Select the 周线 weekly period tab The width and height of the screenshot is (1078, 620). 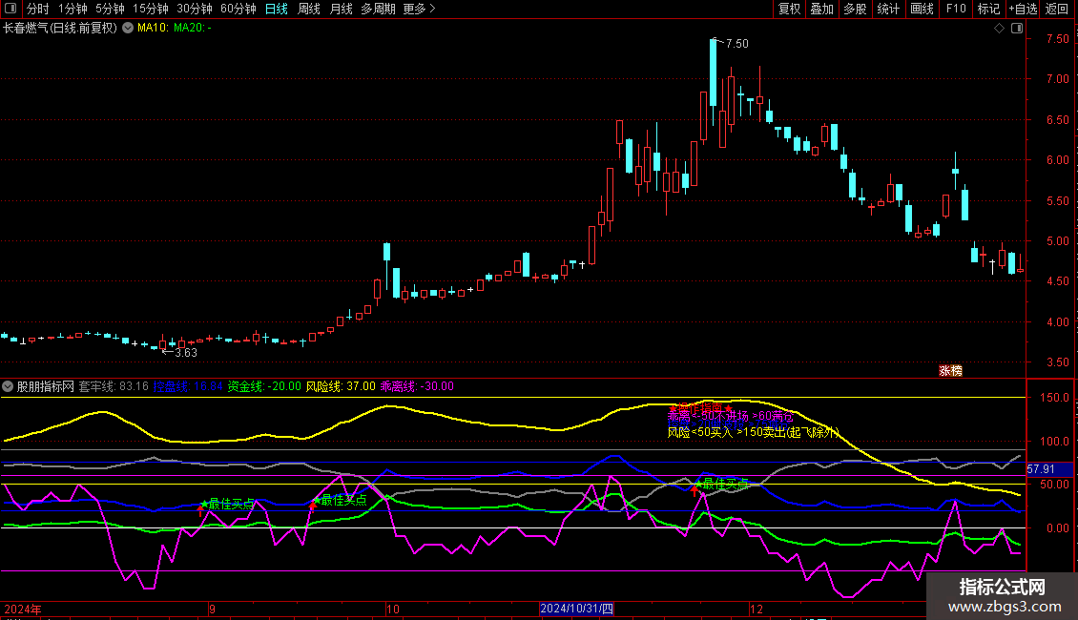(x=309, y=9)
